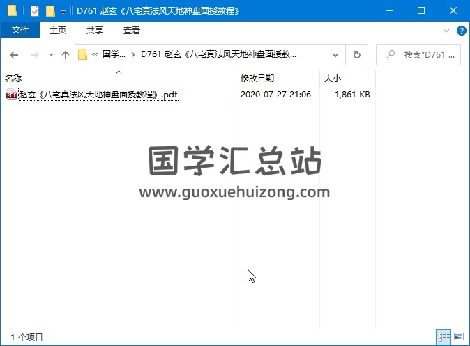The height and width of the screenshot is (346, 470).
Task: Click the New folder quick access icon
Action: [x=50, y=11]
